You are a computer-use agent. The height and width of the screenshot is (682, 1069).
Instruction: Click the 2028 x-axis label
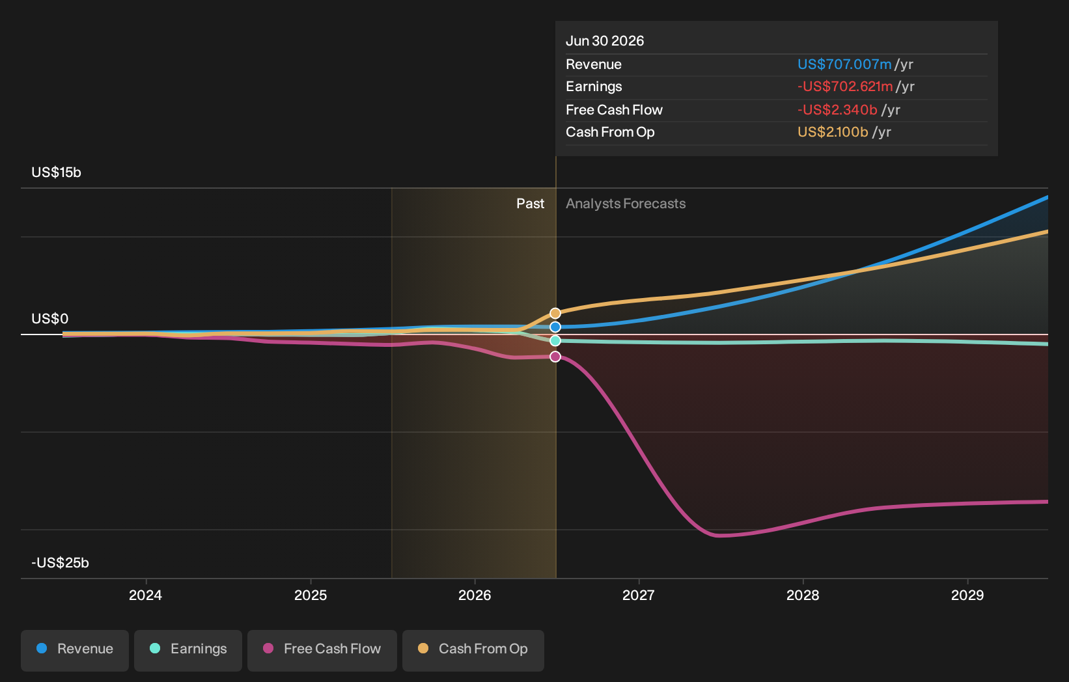[x=803, y=595]
